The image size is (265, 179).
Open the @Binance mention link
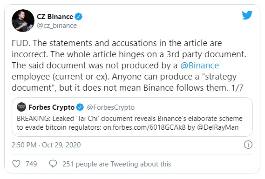point(200,66)
